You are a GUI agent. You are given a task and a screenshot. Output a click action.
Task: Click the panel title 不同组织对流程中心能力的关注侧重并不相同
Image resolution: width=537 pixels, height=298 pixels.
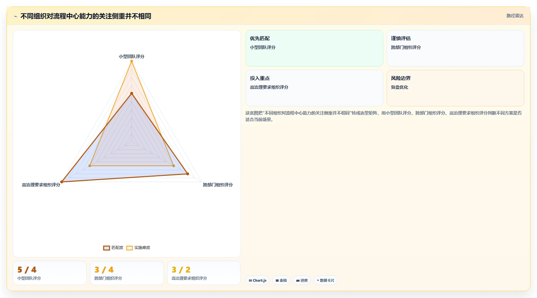tap(86, 16)
